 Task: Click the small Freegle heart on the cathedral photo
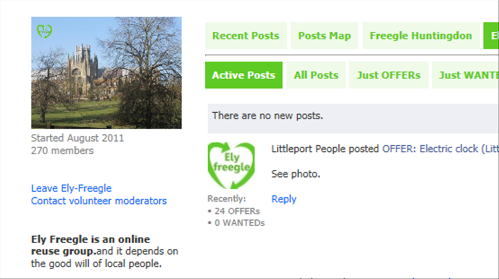(44, 31)
